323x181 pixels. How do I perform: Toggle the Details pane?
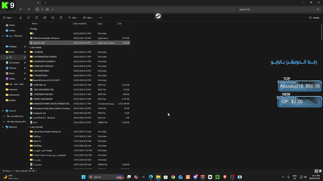pos(314,18)
